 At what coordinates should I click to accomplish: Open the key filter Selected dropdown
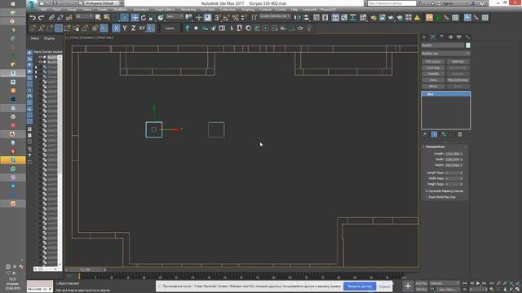click(x=445, y=283)
